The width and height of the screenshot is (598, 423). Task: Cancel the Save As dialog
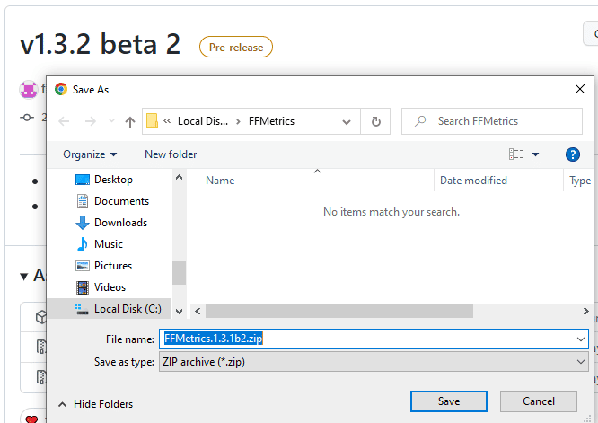click(539, 401)
